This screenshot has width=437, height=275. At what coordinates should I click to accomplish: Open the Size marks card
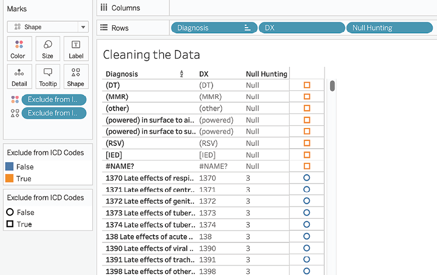(x=48, y=49)
